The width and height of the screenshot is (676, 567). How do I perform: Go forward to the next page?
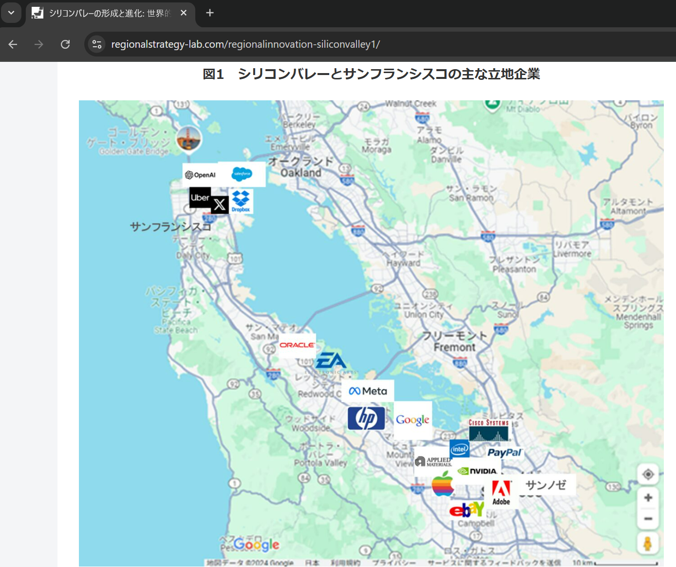[x=39, y=44]
